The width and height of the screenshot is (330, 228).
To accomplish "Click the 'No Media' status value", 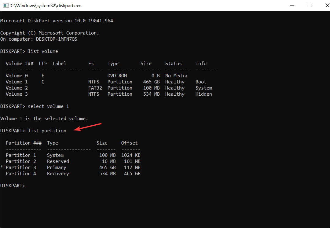I will tap(176, 75).
